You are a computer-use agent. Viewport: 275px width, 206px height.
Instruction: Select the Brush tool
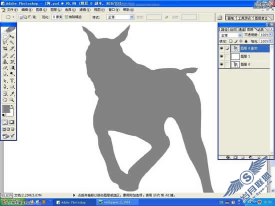click(x=12, y=56)
